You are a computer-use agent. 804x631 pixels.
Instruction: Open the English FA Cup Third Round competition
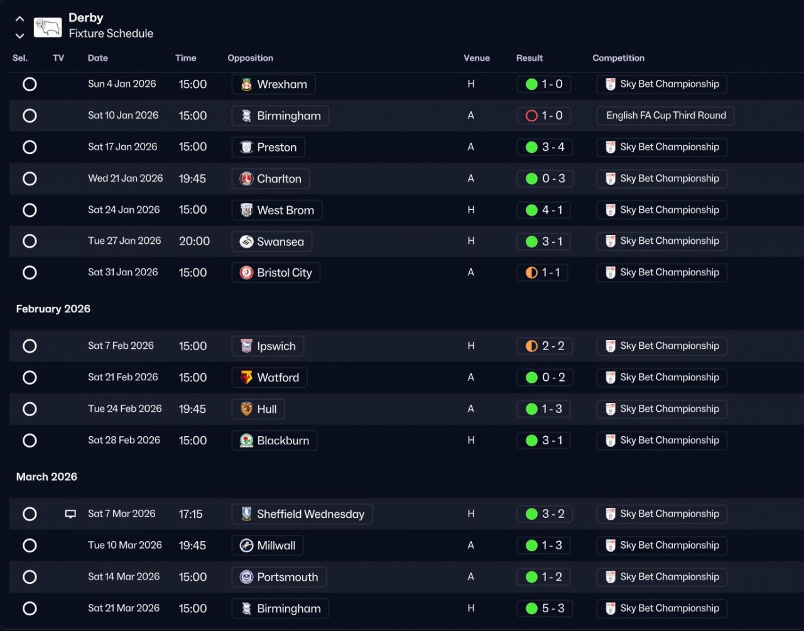point(665,116)
